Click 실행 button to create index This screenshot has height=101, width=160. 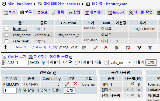(x=69, y=90)
